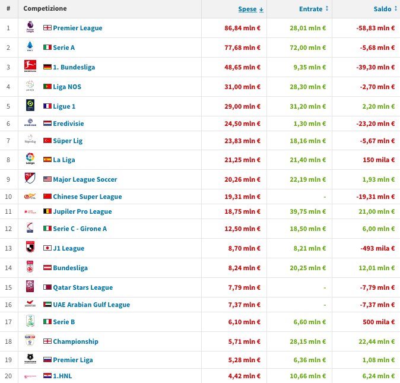Sort the table by Saldo column
This screenshot has width=400, height=383.
(385, 9)
